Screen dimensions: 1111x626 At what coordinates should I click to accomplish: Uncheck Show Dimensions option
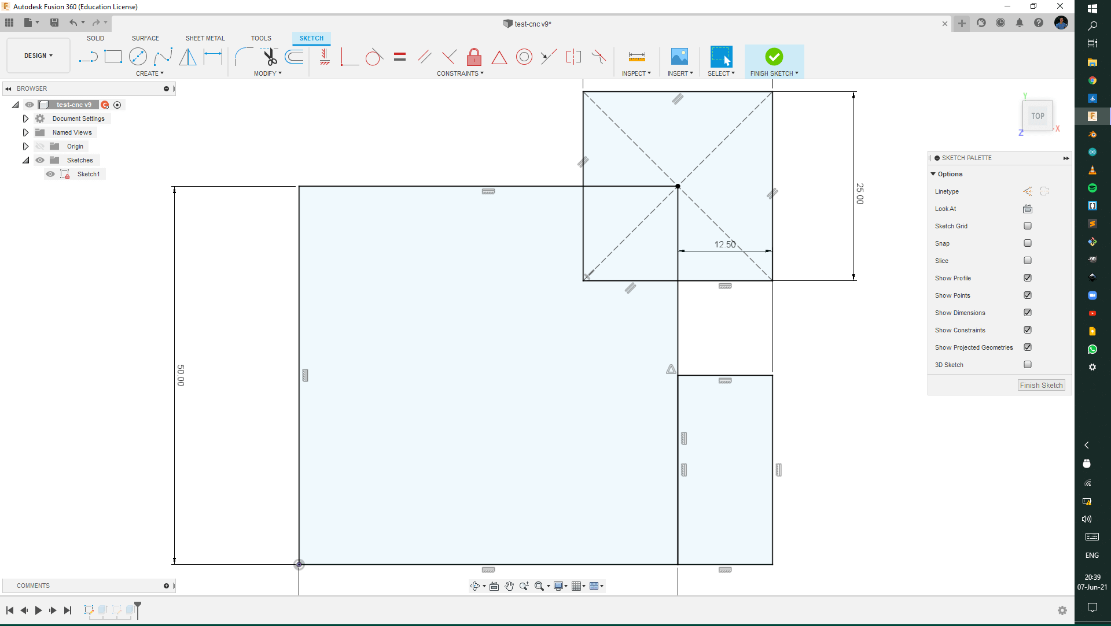pyautogui.click(x=1028, y=313)
